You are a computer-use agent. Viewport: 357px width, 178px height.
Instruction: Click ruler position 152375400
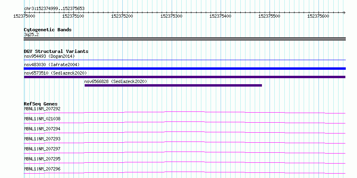(220, 16)
